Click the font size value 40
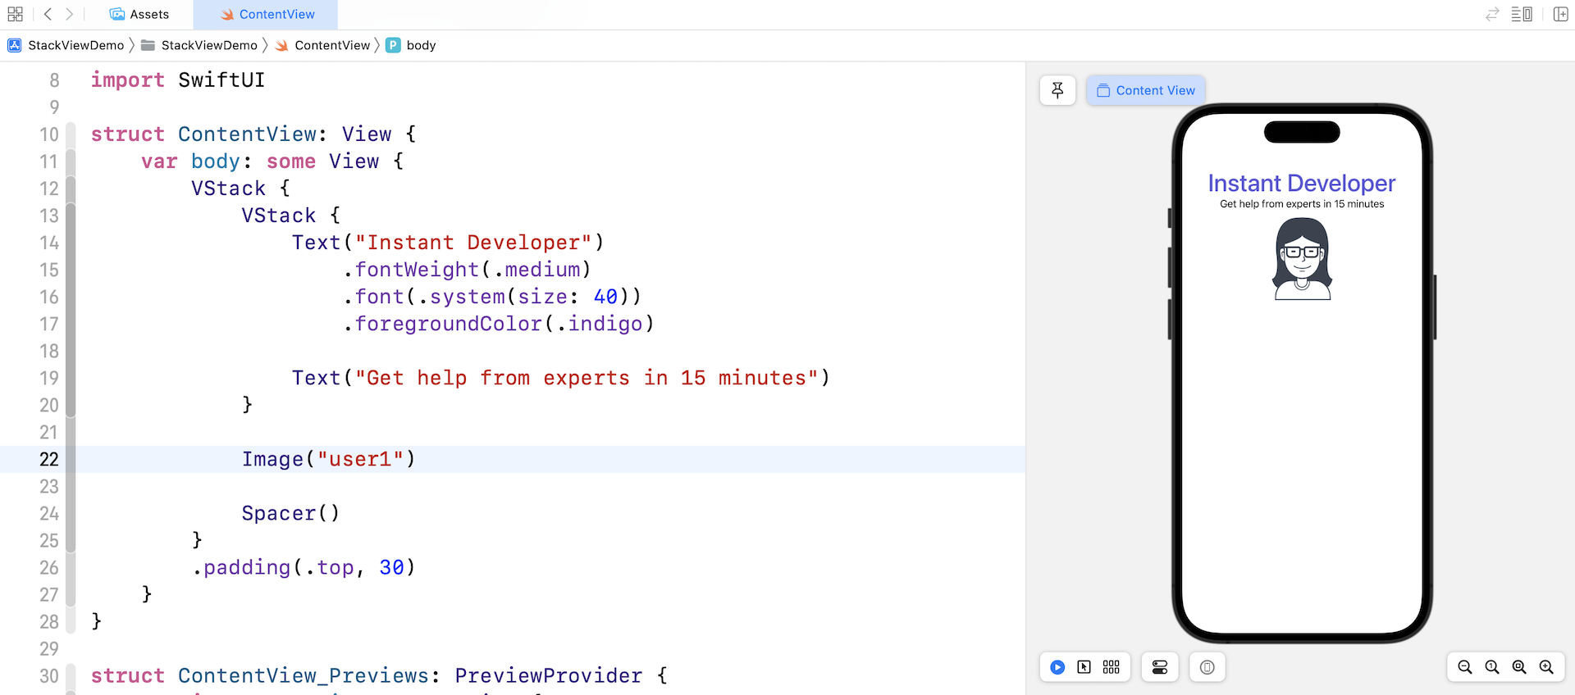 [x=605, y=297]
